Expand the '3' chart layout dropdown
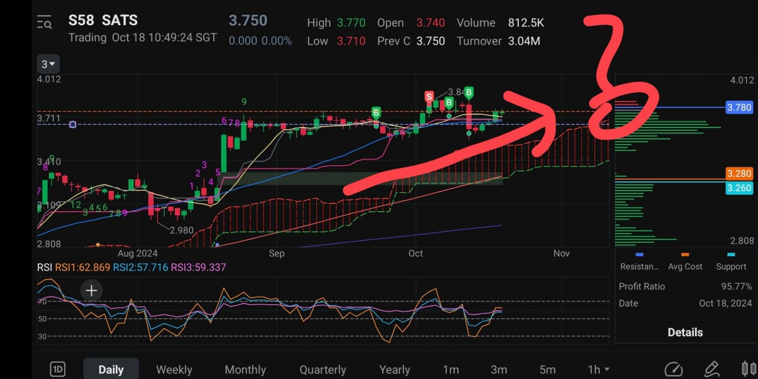This screenshot has width=758, height=379. (48, 64)
